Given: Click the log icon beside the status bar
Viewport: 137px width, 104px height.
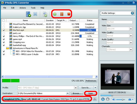Looking at the screenshot, I should pos(95,99).
